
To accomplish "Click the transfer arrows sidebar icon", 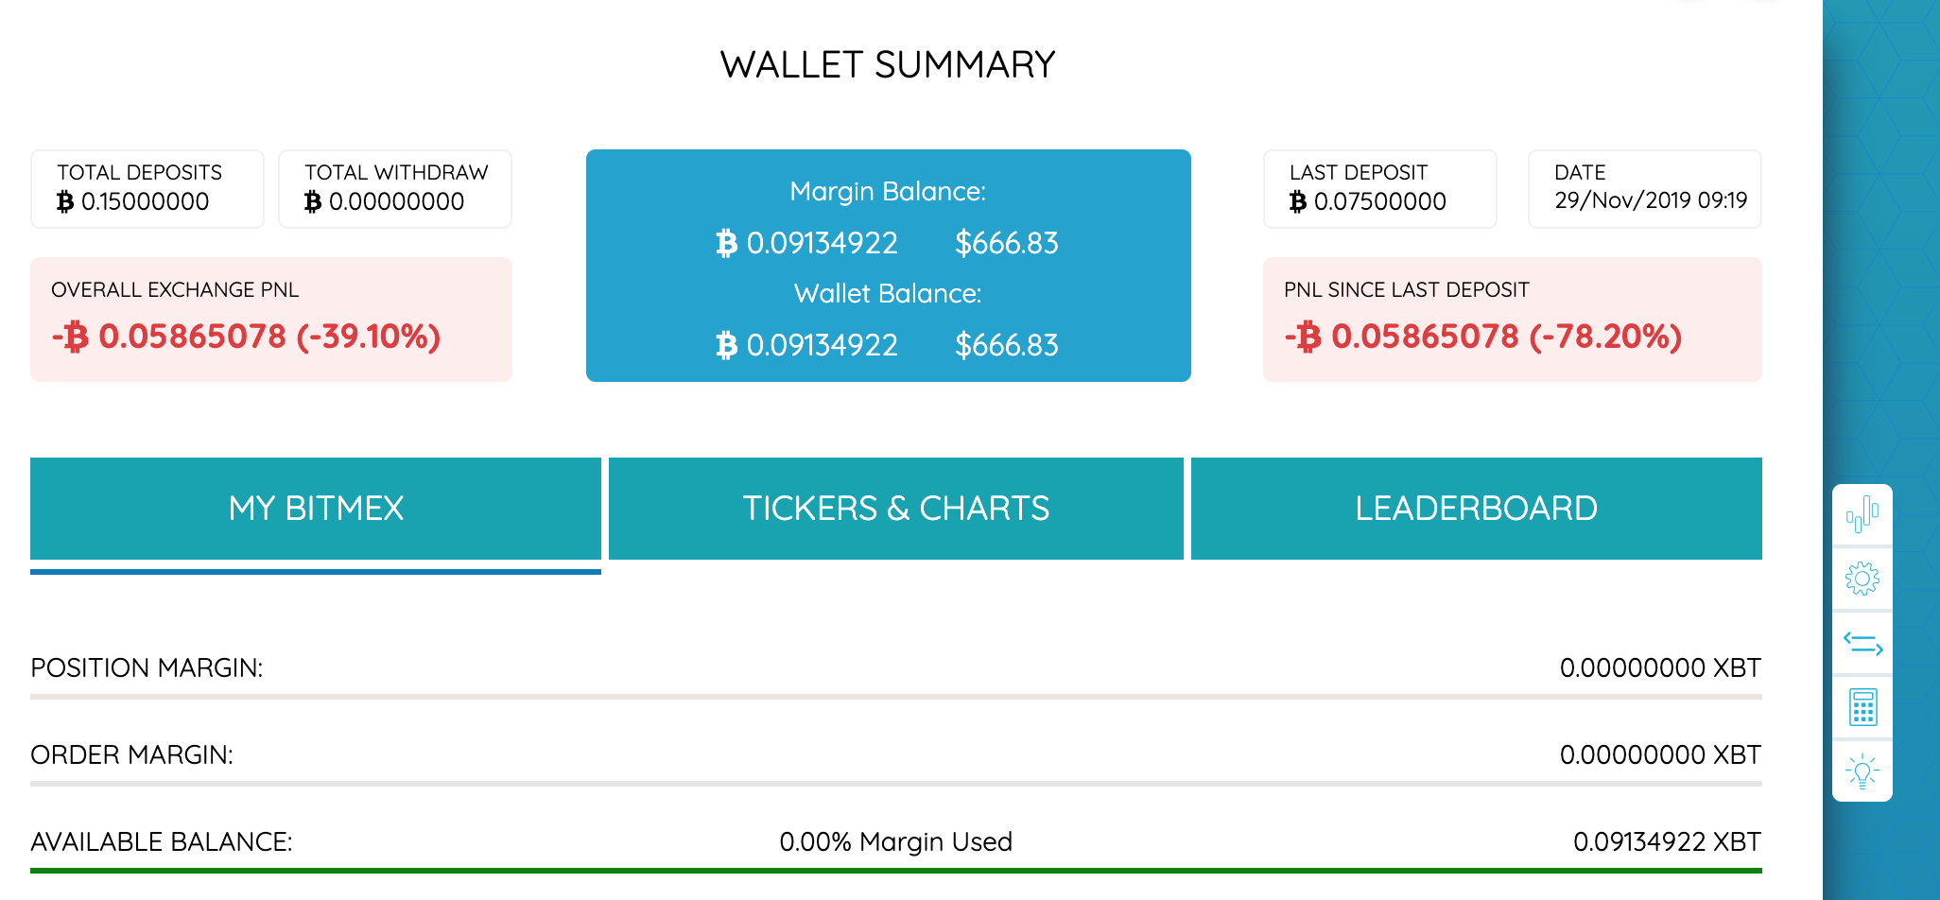I will pyautogui.click(x=1862, y=644).
